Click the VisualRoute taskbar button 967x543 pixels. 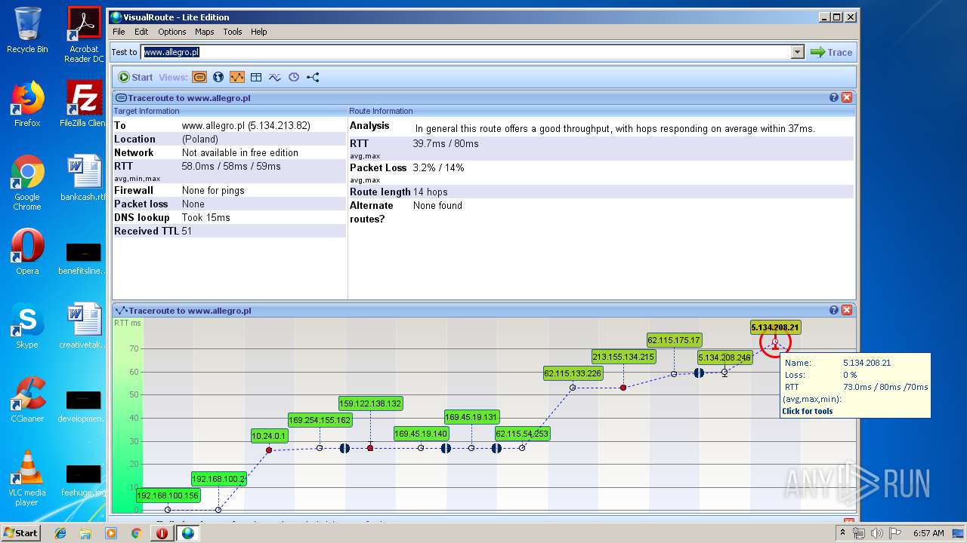tap(187, 533)
